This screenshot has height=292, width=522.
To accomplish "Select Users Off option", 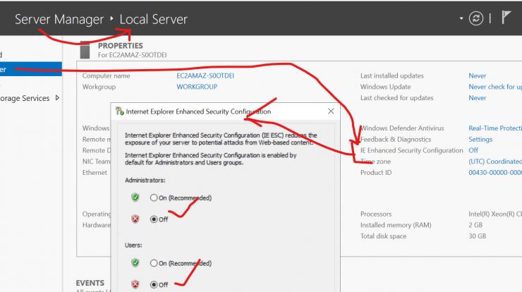I will [x=159, y=285].
